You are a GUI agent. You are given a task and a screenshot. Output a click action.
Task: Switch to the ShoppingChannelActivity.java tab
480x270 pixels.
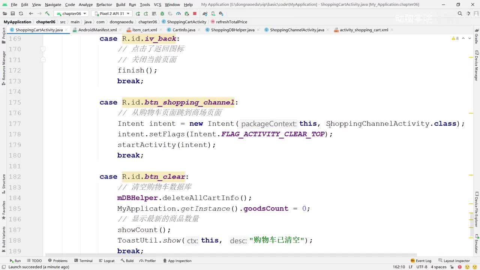coord(297,30)
